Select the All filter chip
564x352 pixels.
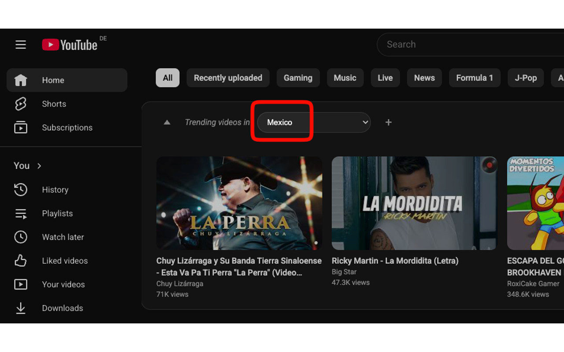click(167, 78)
